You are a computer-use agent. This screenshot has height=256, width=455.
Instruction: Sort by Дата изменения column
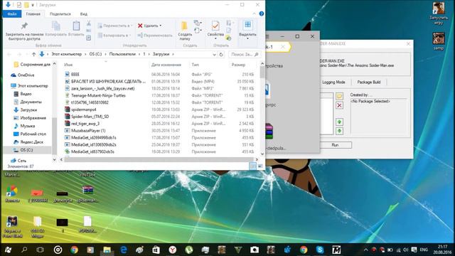point(166,65)
